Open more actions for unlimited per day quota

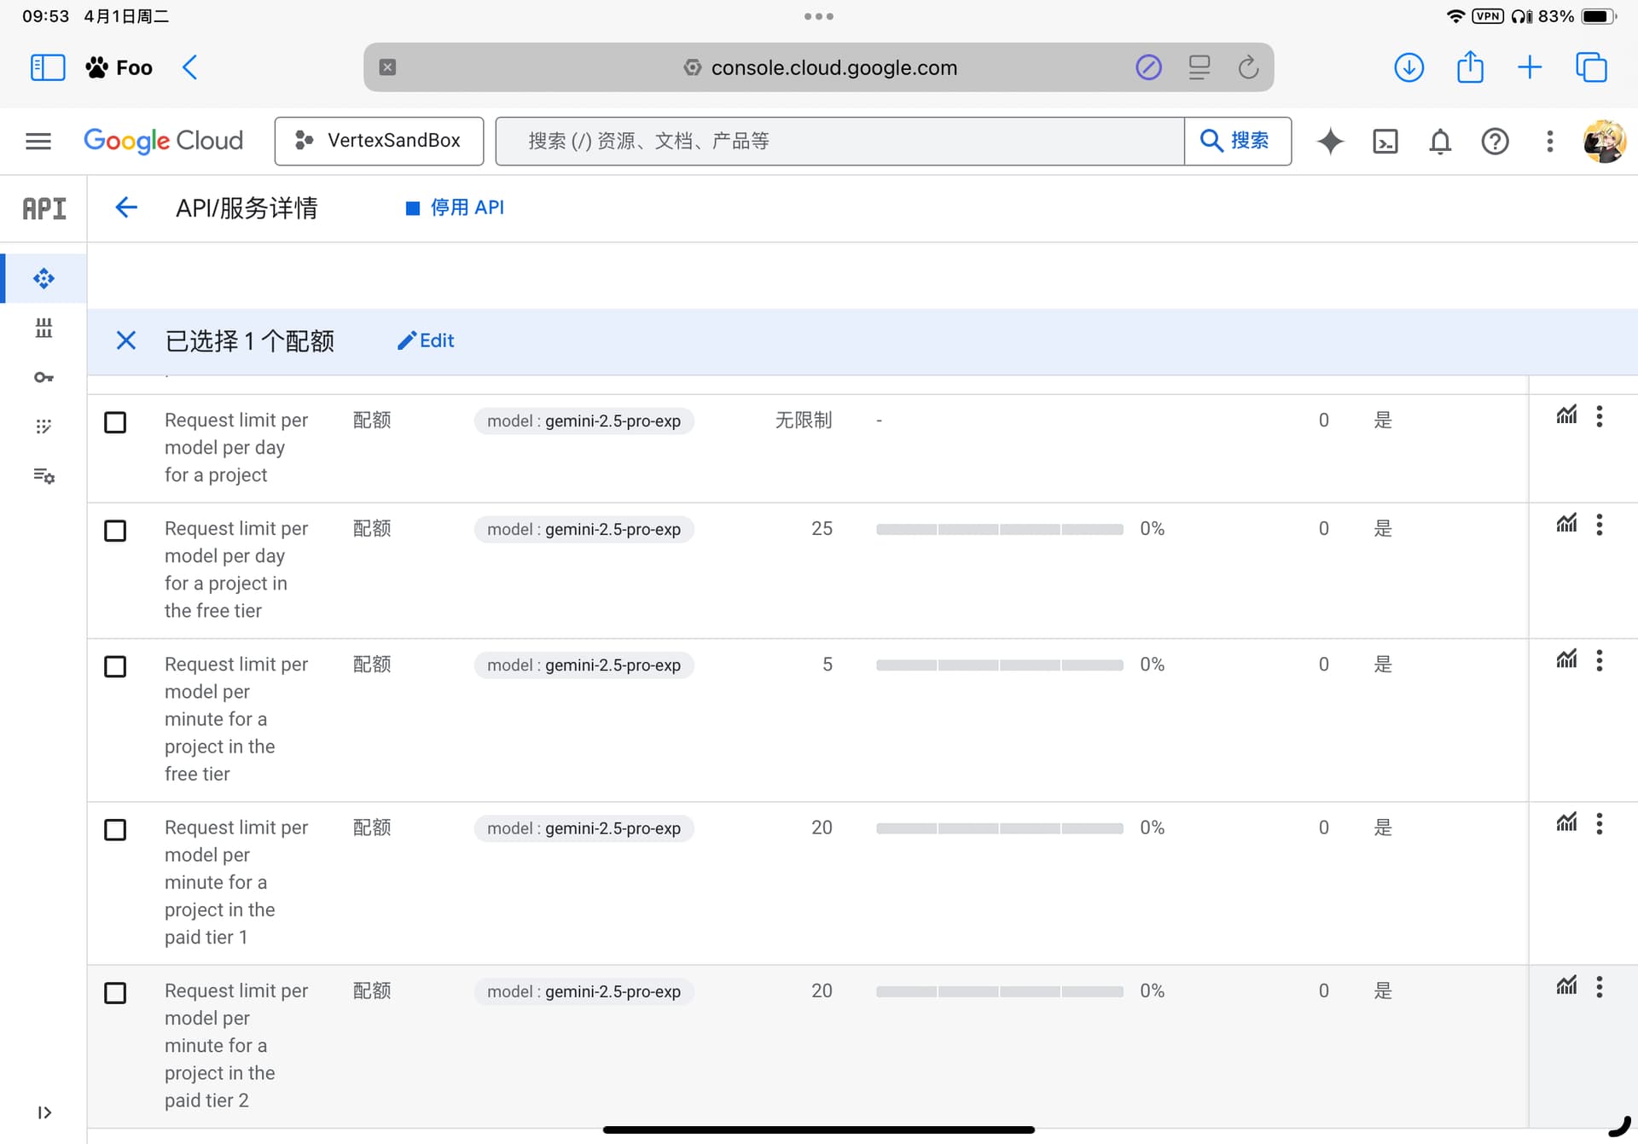[1600, 415]
